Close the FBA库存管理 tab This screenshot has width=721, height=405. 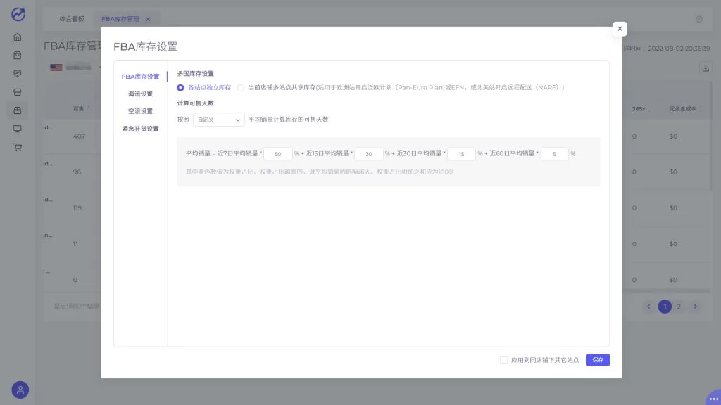pyautogui.click(x=148, y=19)
